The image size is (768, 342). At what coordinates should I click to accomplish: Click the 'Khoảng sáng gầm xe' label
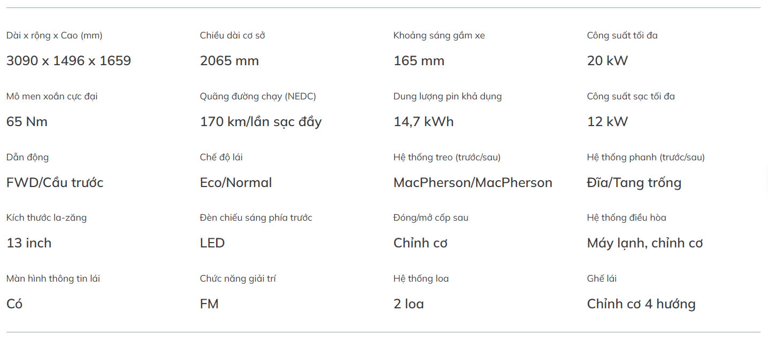pyautogui.click(x=439, y=36)
